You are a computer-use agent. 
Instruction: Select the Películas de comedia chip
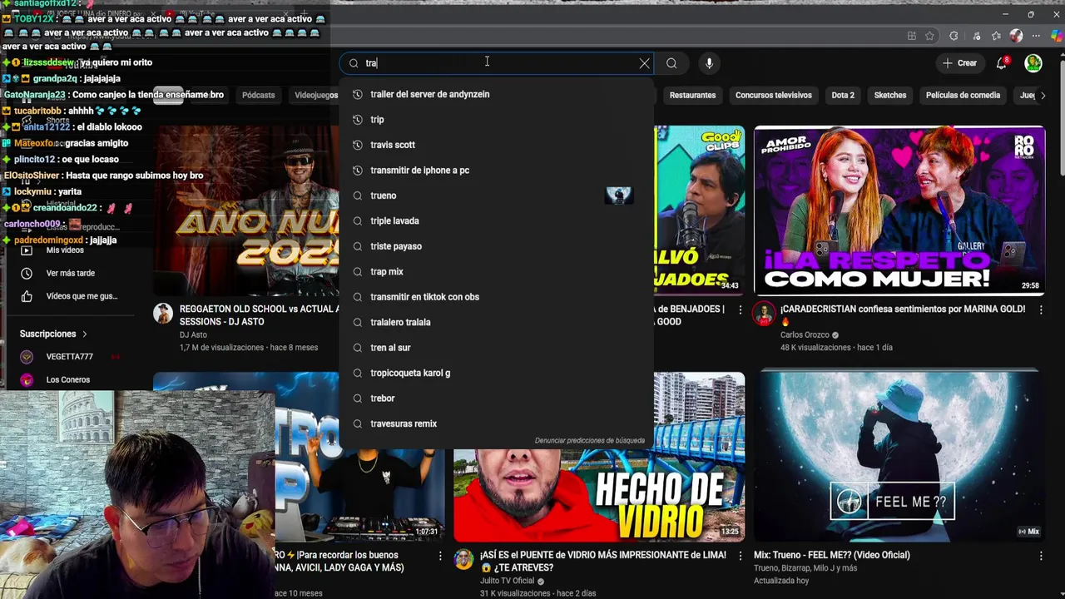click(x=963, y=95)
